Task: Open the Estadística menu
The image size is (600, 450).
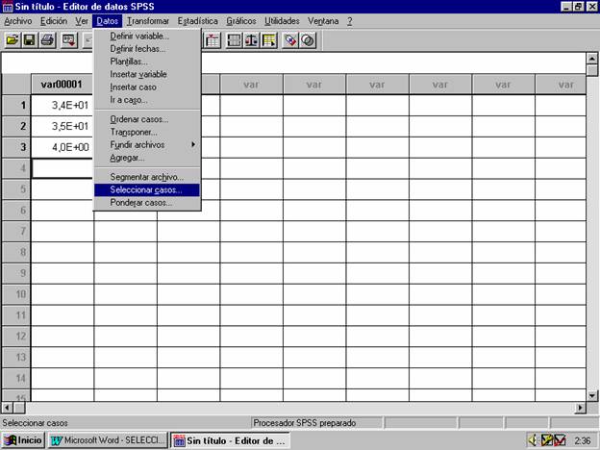Action: click(197, 20)
